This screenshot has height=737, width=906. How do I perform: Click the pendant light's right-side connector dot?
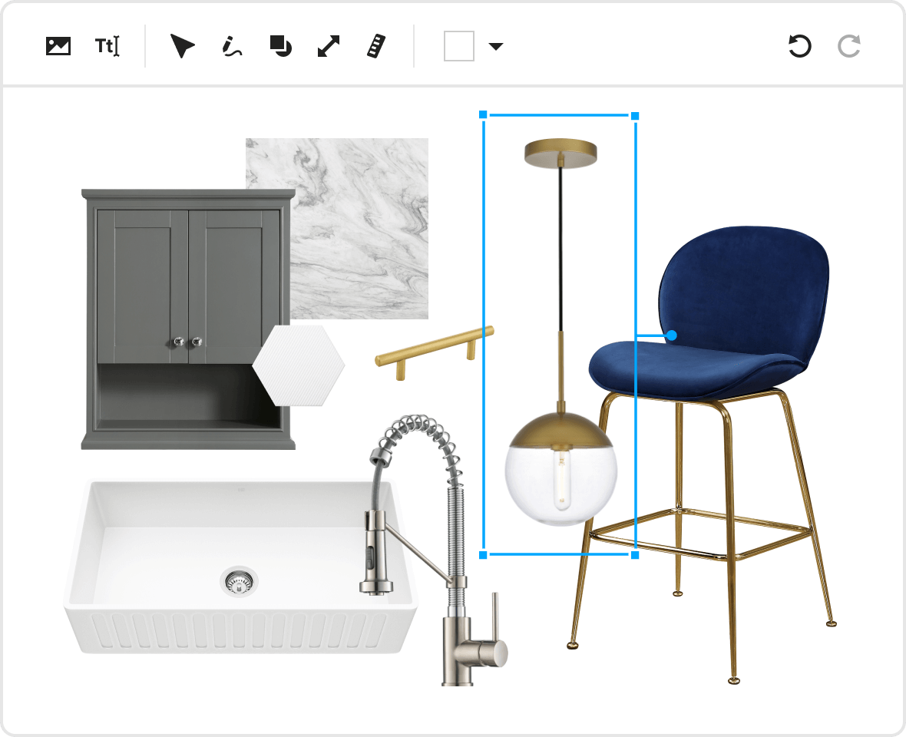coord(671,335)
